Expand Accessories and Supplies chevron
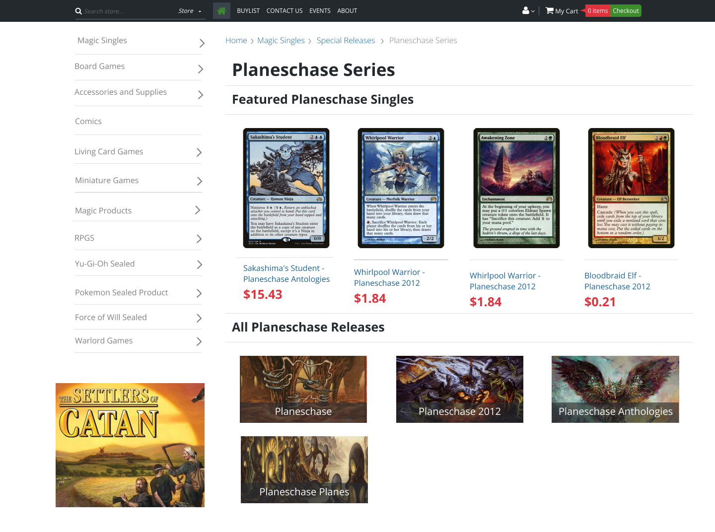The height and width of the screenshot is (532, 715). click(200, 95)
